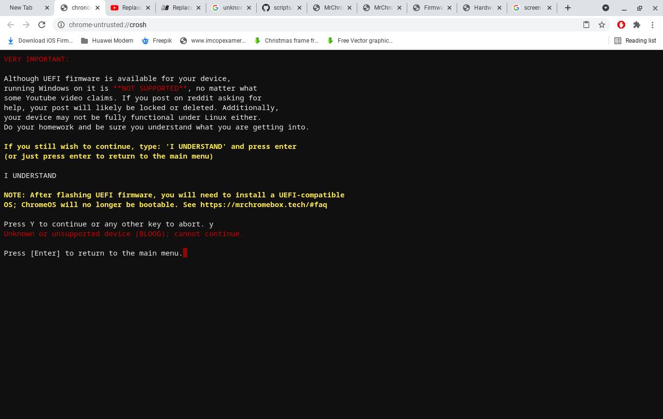Image resolution: width=663 pixels, height=419 pixels.
Task: Switch to the YouTube Replace tab
Action: (x=131, y=8)
